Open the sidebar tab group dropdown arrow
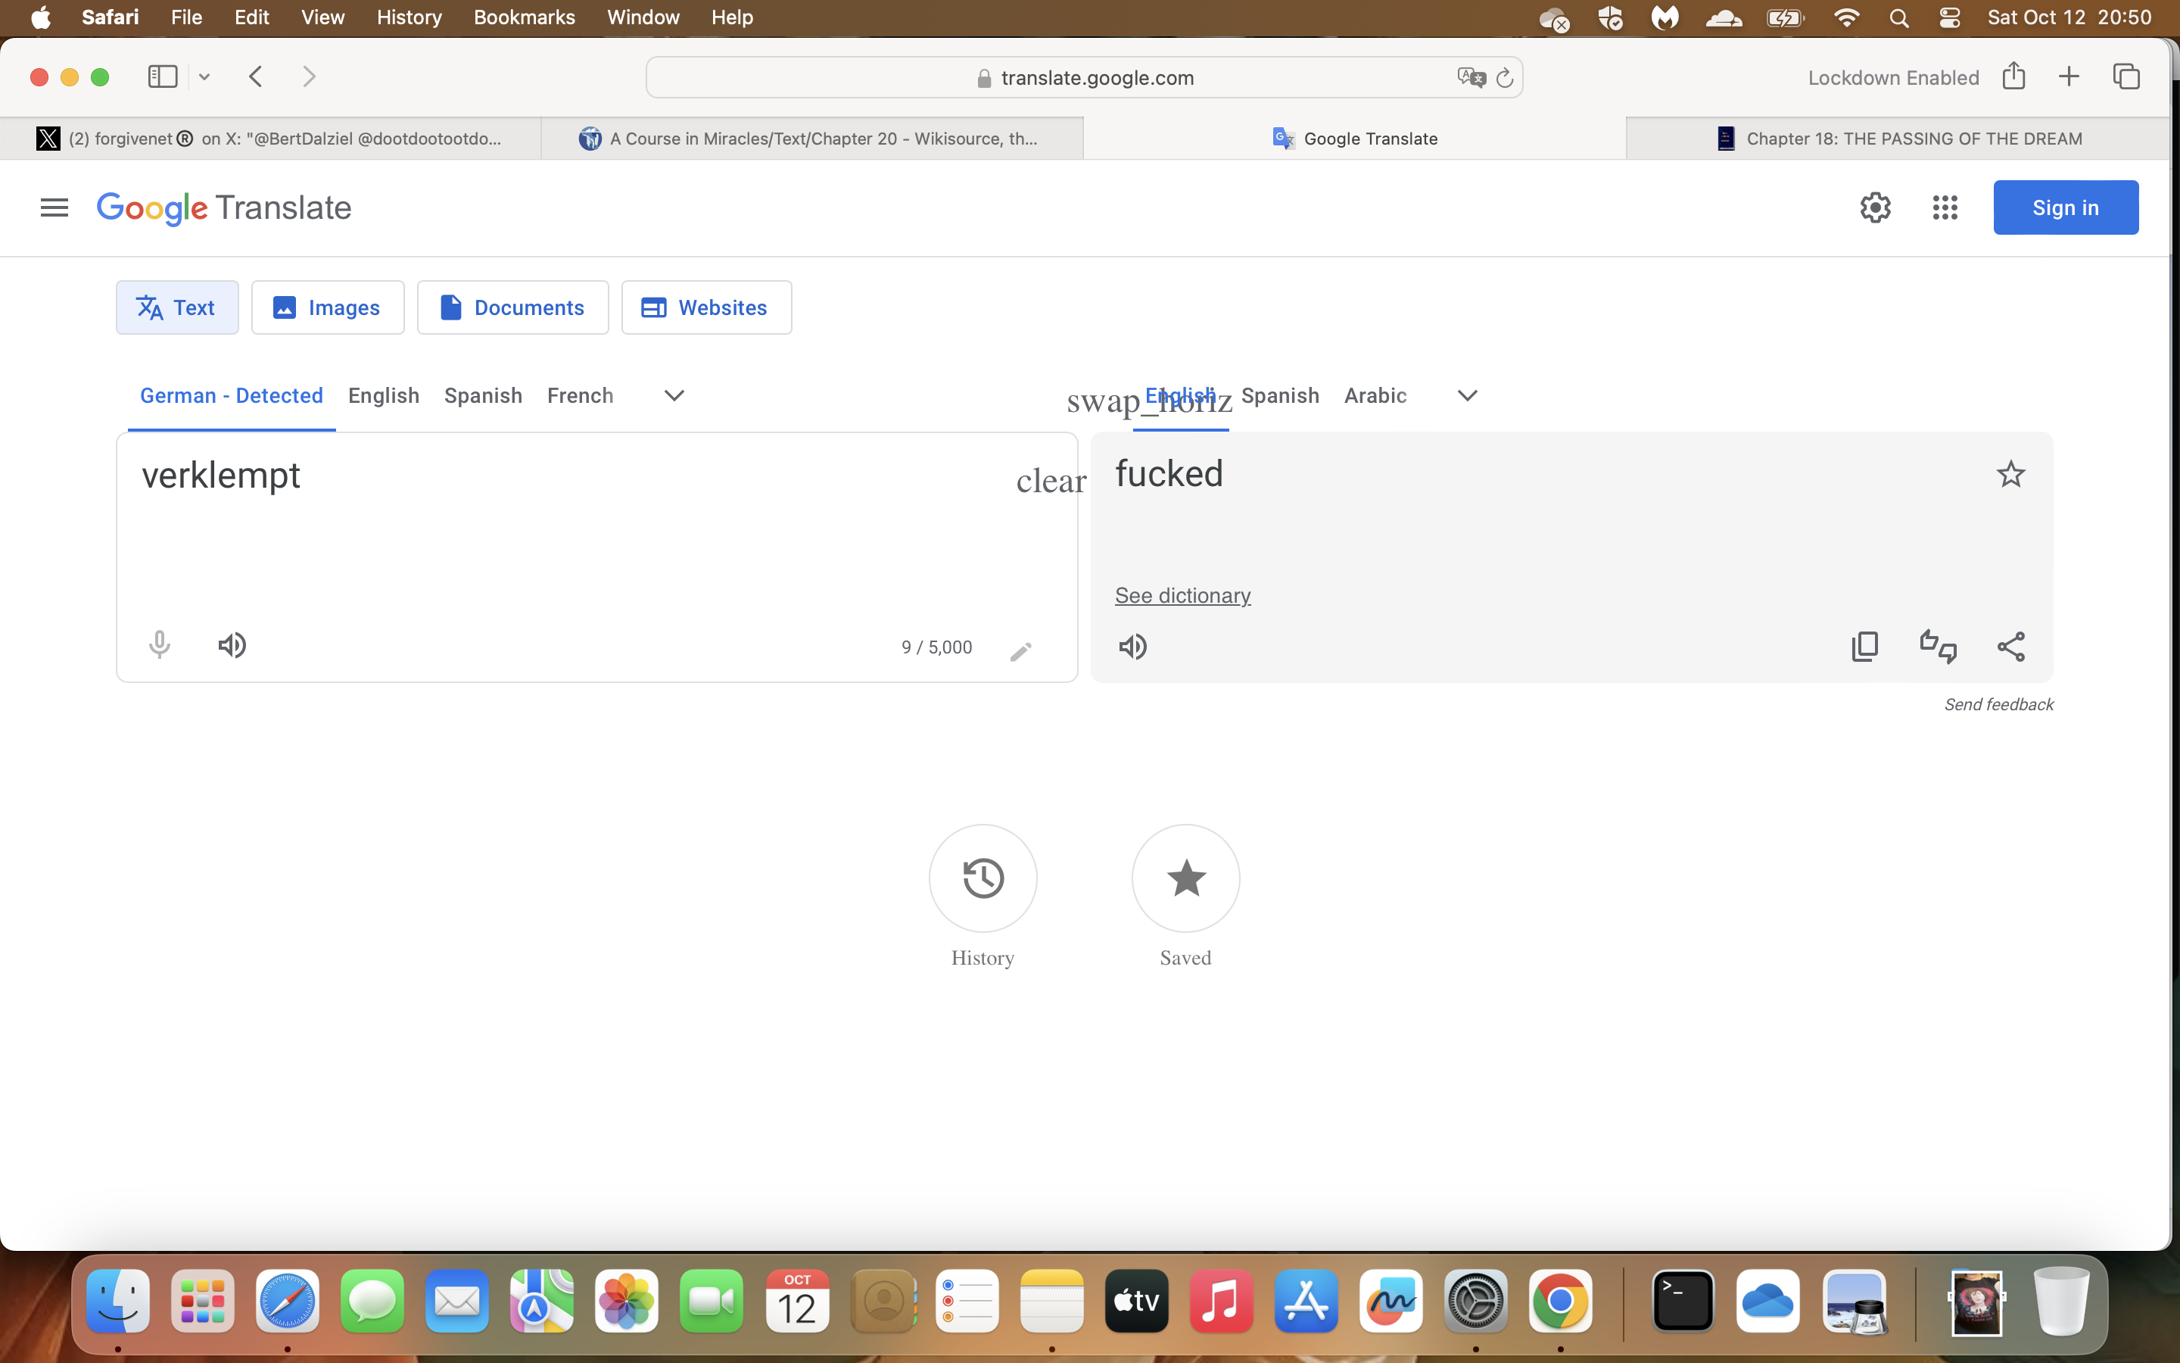This screenshot has height=1363, width=2180. point(204,77)
